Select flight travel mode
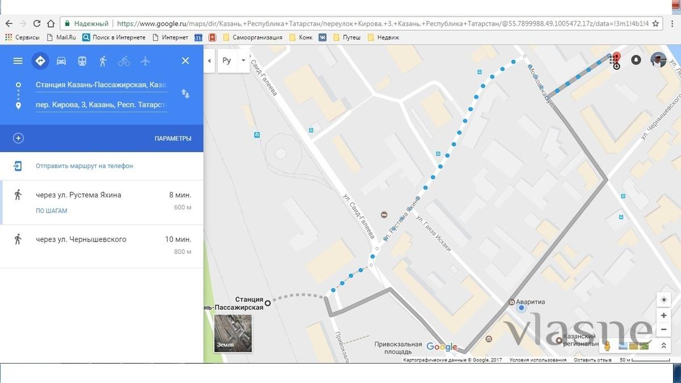 pyautogui.click(x=145, y=61)
